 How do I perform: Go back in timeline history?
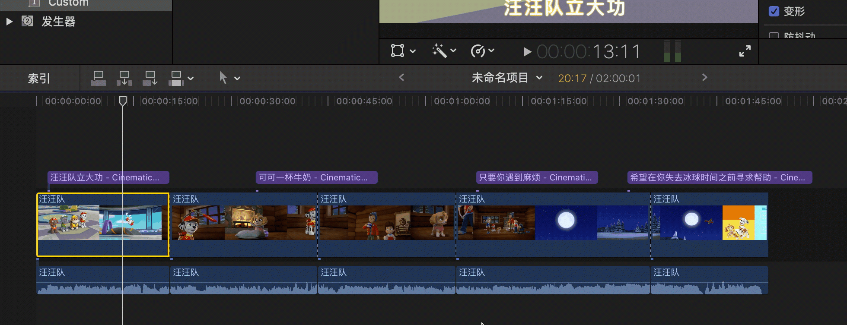(401, 77)
